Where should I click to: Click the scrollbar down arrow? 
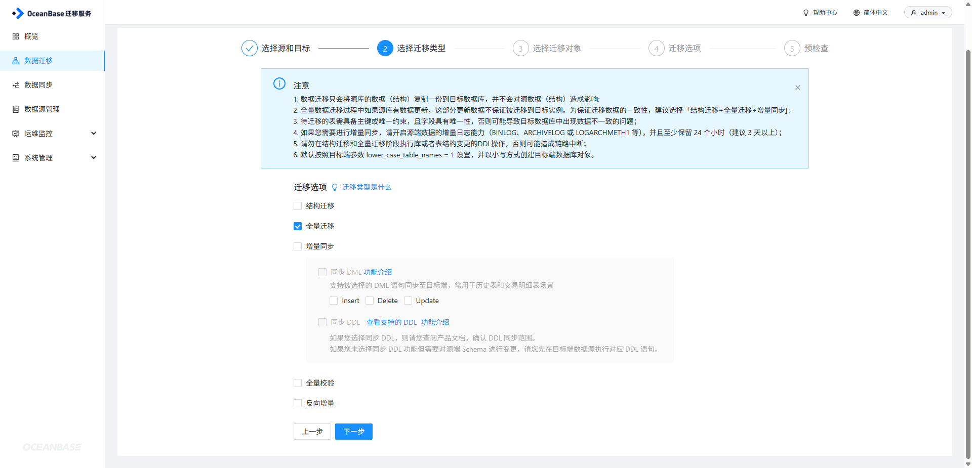(968, 464)
